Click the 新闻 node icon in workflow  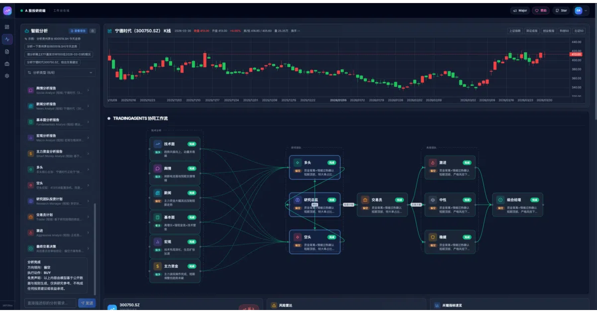coord(158,193)
